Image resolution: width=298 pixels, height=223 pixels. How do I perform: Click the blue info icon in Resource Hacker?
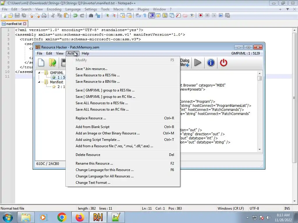pos(211,63)
